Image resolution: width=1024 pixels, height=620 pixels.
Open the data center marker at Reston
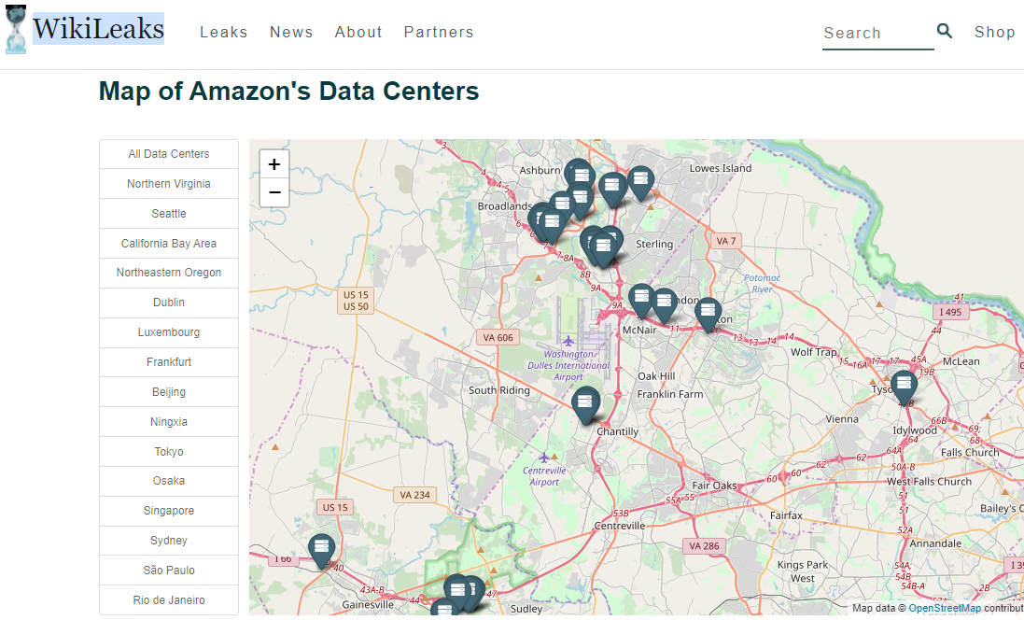click(x=708, y=314)
